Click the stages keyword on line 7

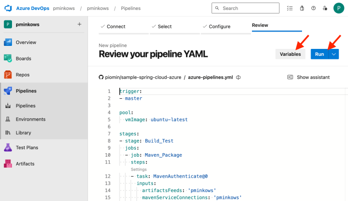point(128,134)
